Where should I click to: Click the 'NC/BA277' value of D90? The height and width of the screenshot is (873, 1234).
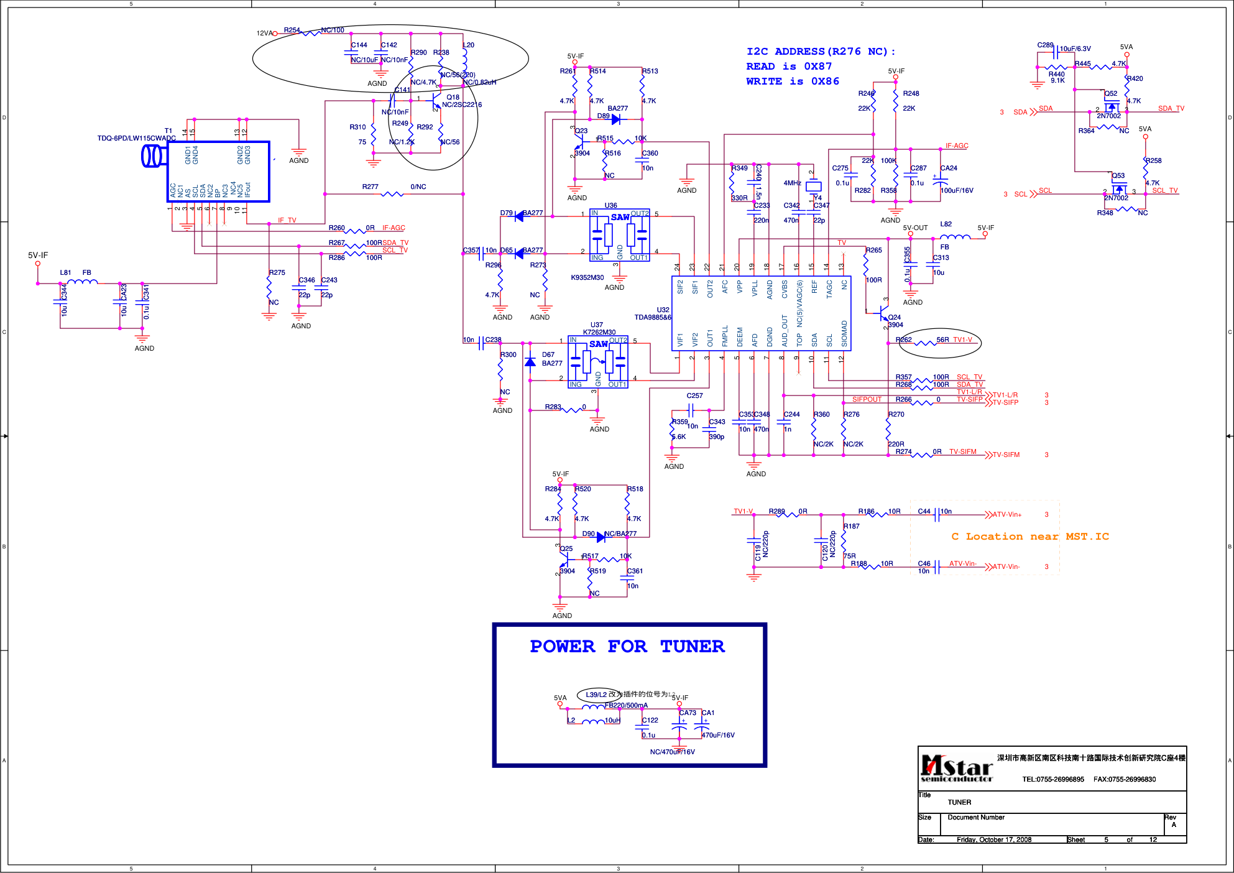pyautogui.click(x=620, y=533)
